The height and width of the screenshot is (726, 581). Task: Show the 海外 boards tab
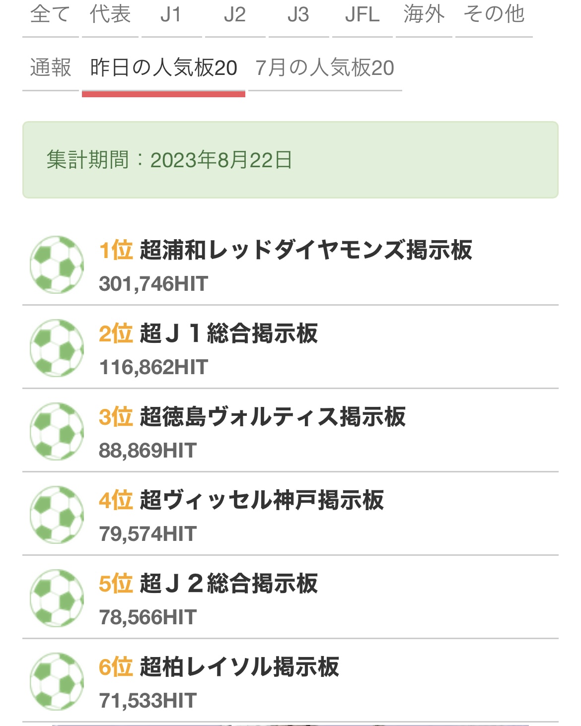tap(424, 15)
